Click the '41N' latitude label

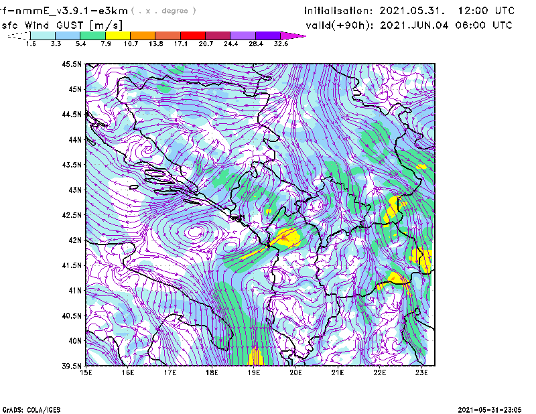[75, 291]
